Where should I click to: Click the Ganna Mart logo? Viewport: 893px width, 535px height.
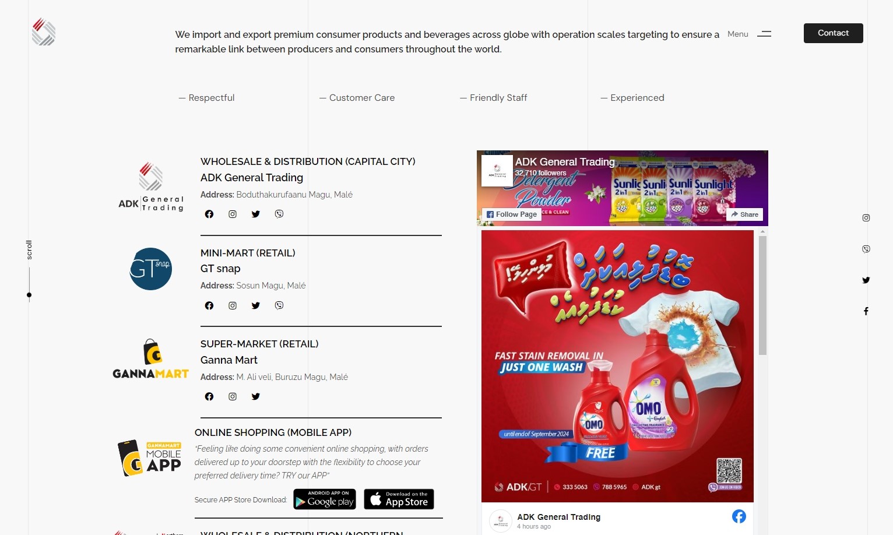tap(150, 359)
